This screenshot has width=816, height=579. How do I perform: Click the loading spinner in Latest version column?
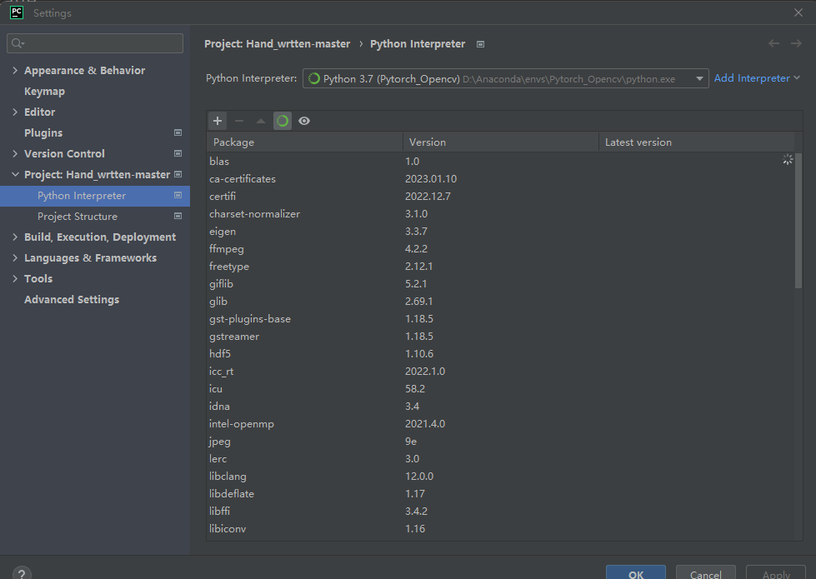click(788, 160)
